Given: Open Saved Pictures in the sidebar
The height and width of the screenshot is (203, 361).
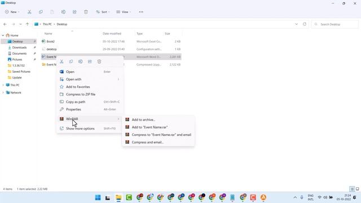Looking at the screenshot, I should [21, 72].
